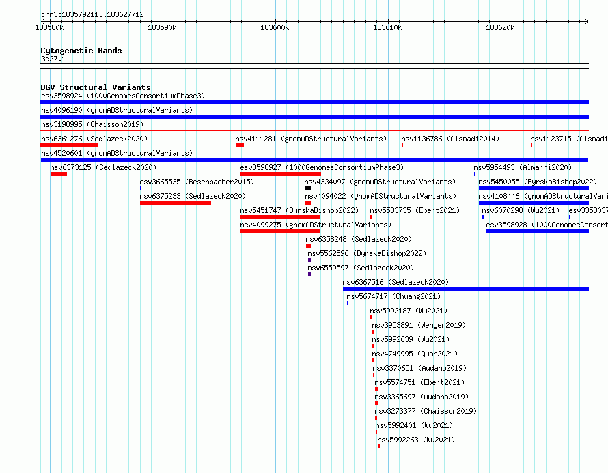This screenshot has width=608, height=473.
Task: Click the chr3:183579211..183627712 coordinates text
Action: tap(92, 15)
